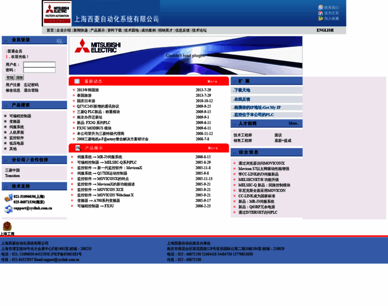This screenshot has width=388, height=306.
Task: Open the 技术园地 menu item
Action: 131,31
